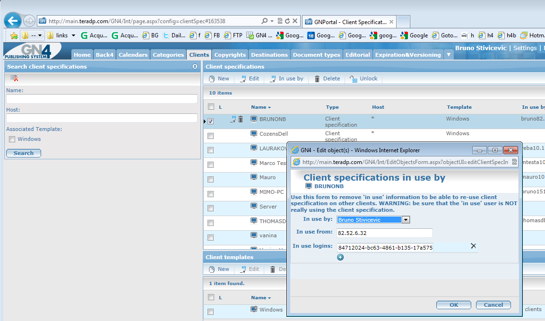Check the MIMO-PC row checkbox
Viewport: 545px width, 321px height.
(211, 194)
